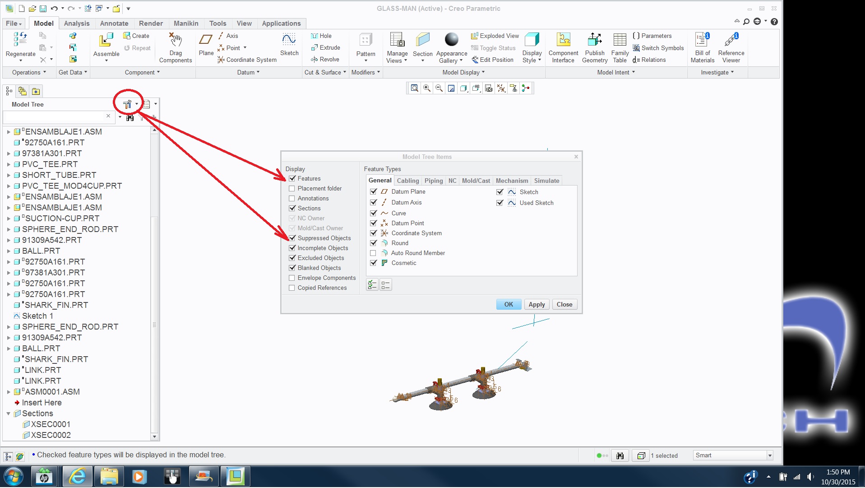The width and height of the screenshot is (865, 488).
Task: Click OK in Model Tree Items dialog
Action: 509,305
